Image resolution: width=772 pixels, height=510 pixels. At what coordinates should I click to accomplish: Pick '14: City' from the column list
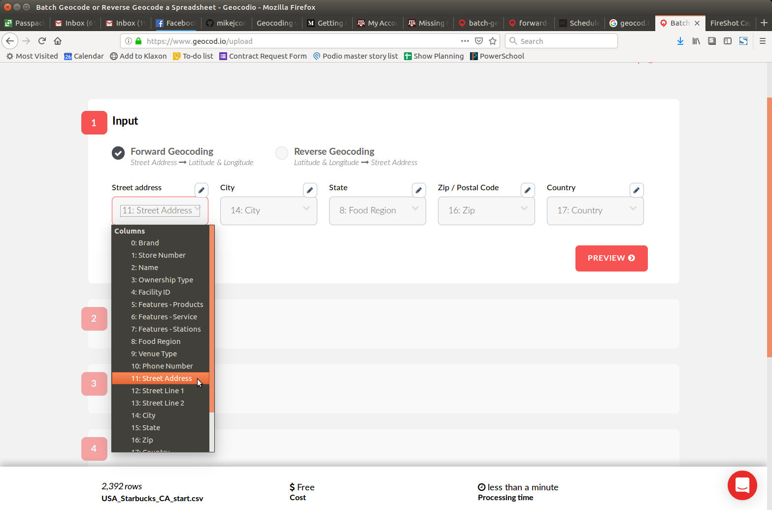click(x=161, y=415)
